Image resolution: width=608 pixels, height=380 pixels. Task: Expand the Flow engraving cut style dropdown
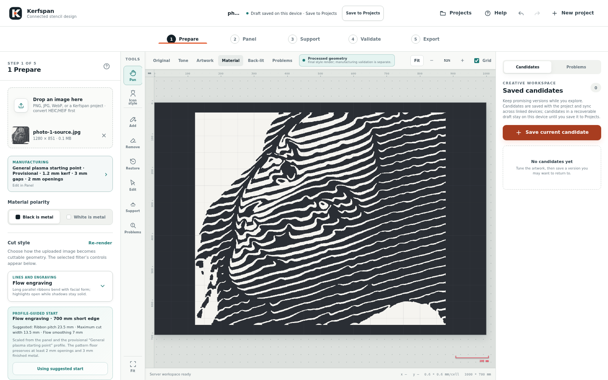pyautogui.click(x=103, y=286)
